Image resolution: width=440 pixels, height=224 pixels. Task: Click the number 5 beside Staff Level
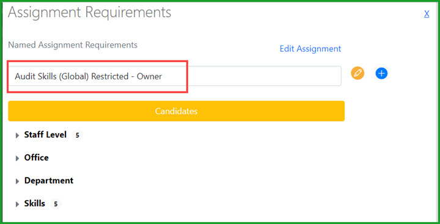point(77,135)
